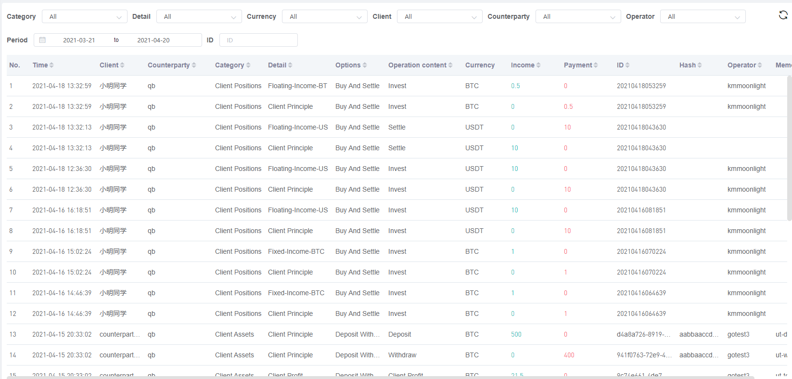Viewport: 792px width, 379px height.
Task: Sort by the Client column sort arrows
Action: coord(122,65)
